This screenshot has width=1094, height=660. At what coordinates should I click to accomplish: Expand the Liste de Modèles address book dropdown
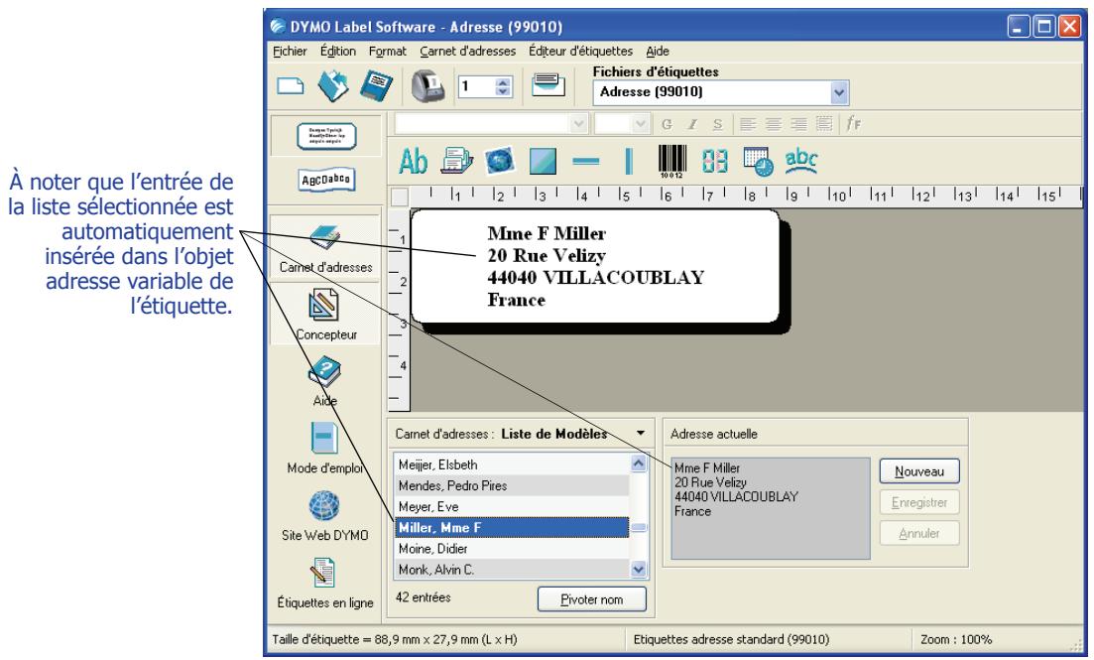[x=641, y=434]
